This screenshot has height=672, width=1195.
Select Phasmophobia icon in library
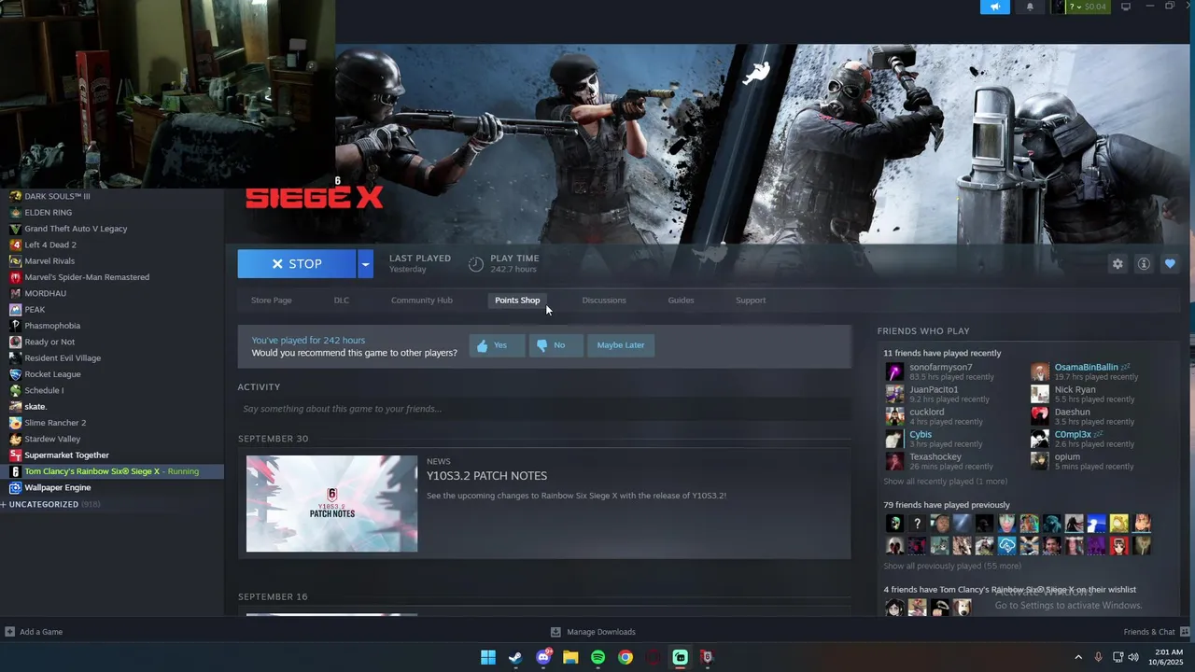click(15, 326)
